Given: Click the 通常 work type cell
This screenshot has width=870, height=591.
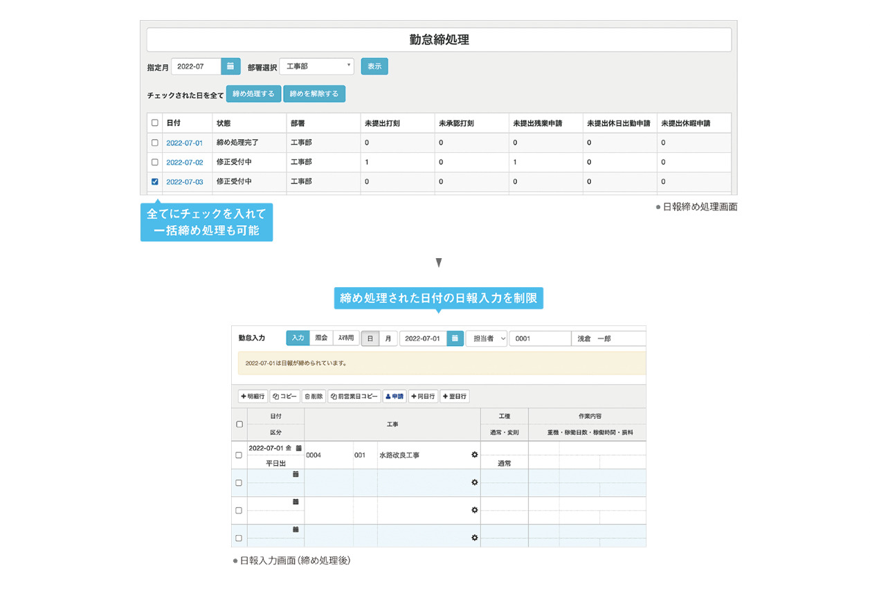Looking at the screenshot, I should tap(504, 464).
